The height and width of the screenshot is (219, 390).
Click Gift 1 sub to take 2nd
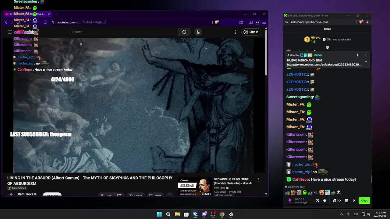(x=337, y=40)
